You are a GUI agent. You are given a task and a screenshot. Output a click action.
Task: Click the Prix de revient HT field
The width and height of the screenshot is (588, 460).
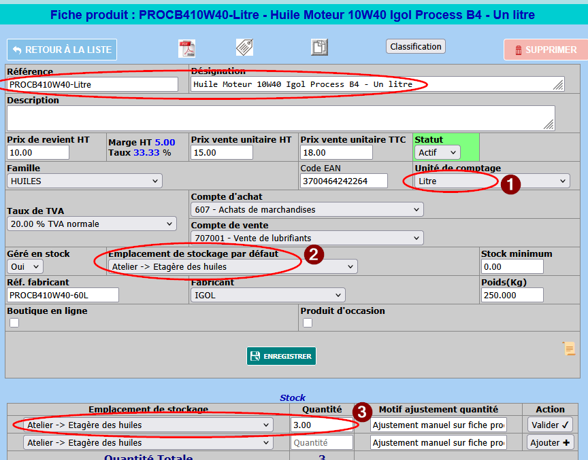[x=38, y=152]
